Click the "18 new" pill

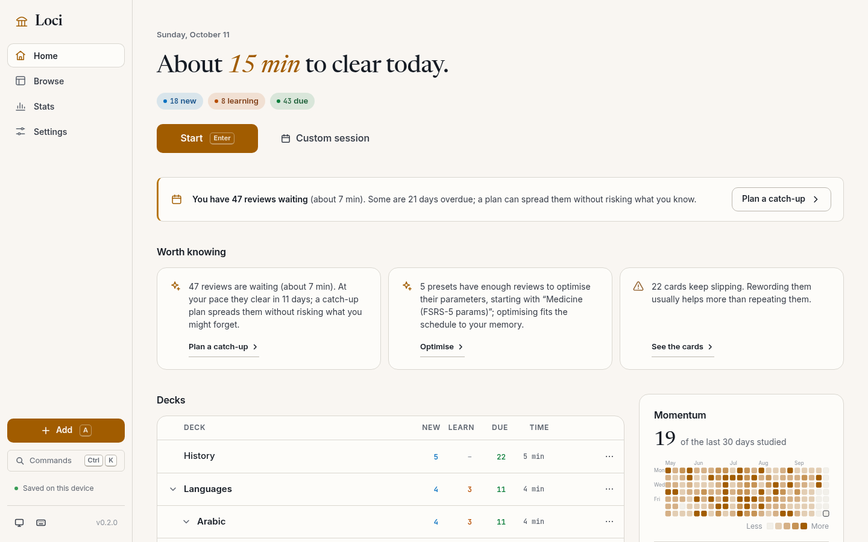point(180,101)
